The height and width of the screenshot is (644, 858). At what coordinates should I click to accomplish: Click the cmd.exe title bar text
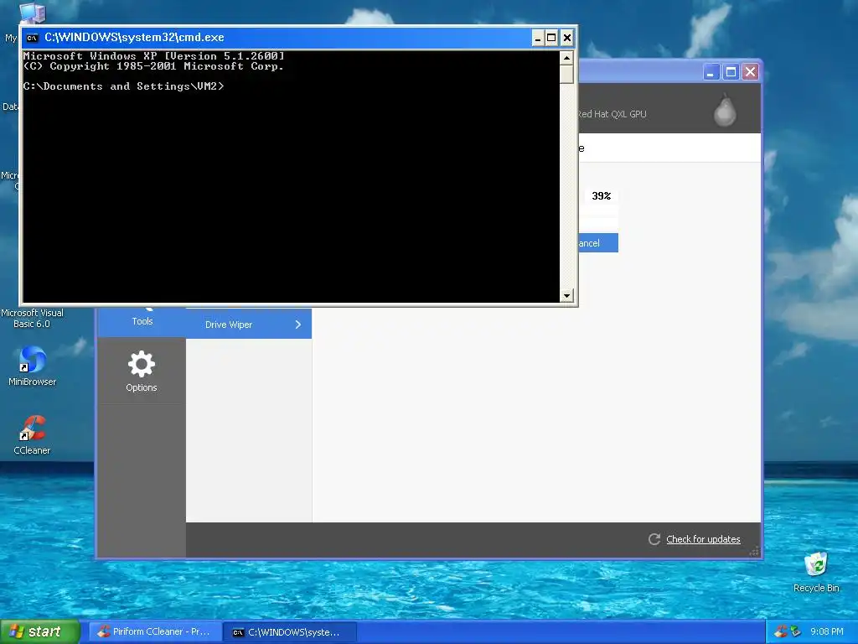coord(134,37)
